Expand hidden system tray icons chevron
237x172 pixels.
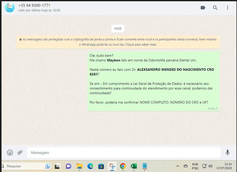point(178,166)
